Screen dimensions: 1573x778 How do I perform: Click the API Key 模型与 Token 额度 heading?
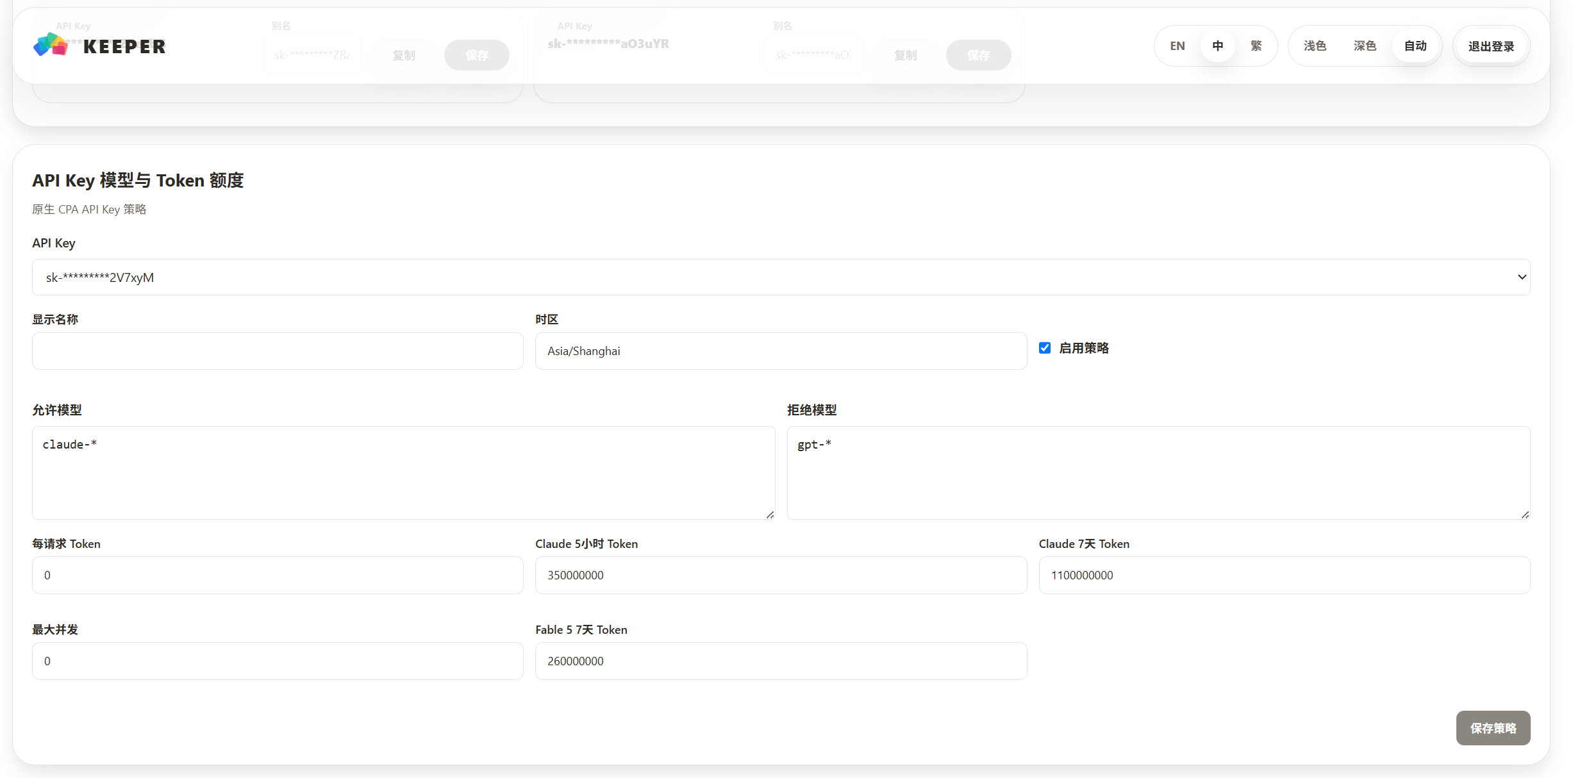click(x=138, y=181)
